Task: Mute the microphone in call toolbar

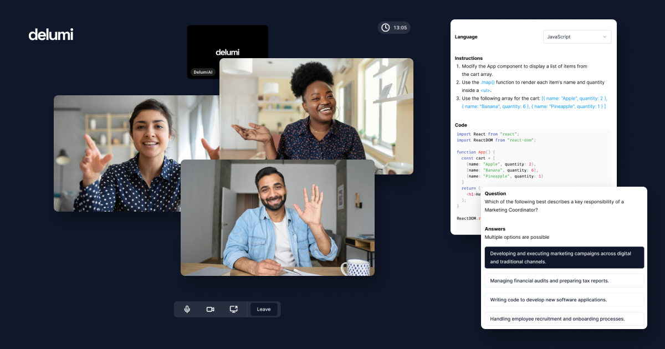Action: 187,309
